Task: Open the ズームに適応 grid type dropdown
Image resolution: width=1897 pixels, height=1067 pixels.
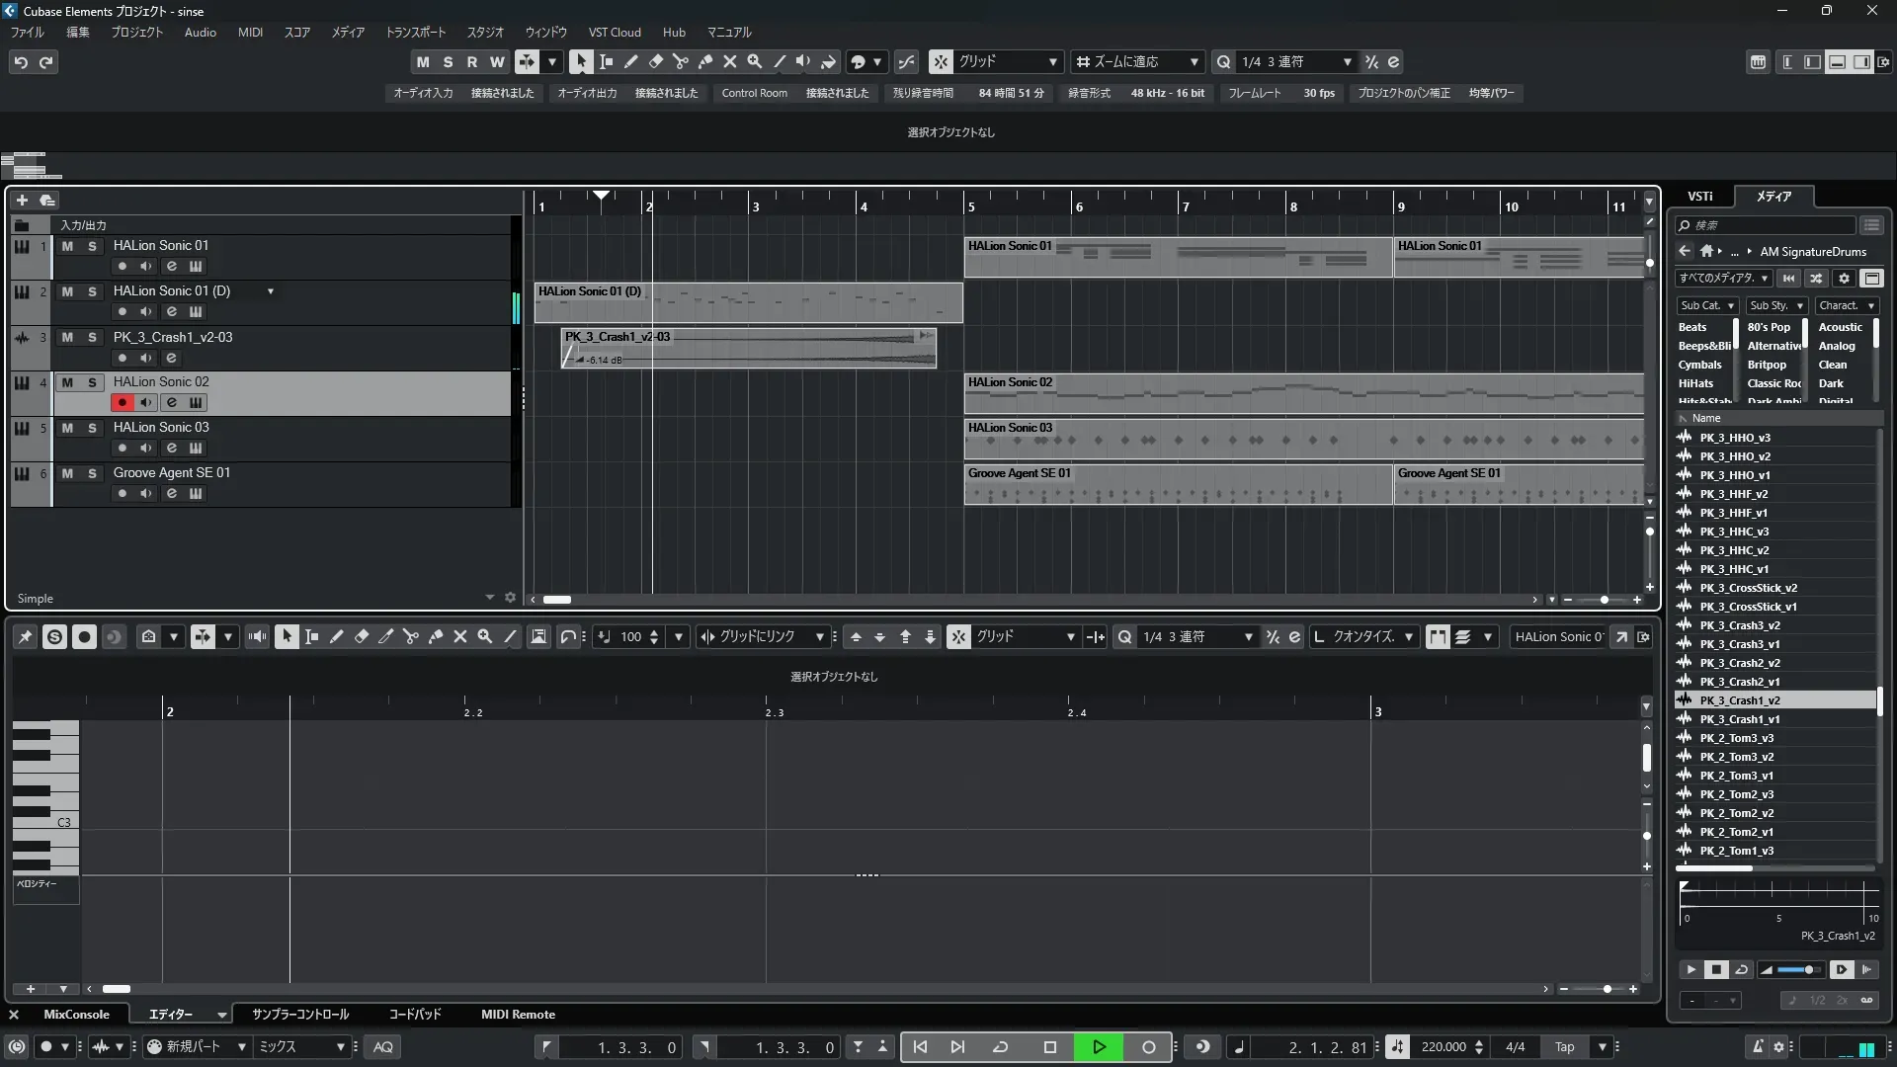Action: click(1138, 61)
